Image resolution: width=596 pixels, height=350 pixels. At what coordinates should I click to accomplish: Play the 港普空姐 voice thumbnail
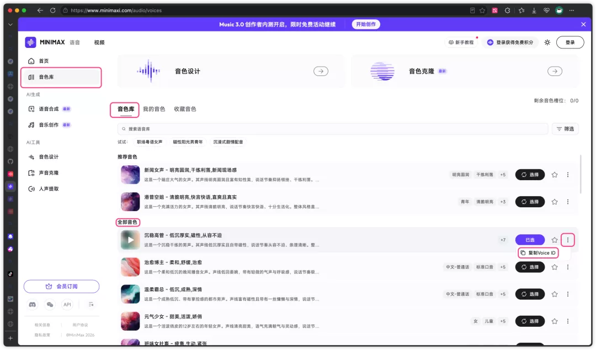click(x=130, y=202)
